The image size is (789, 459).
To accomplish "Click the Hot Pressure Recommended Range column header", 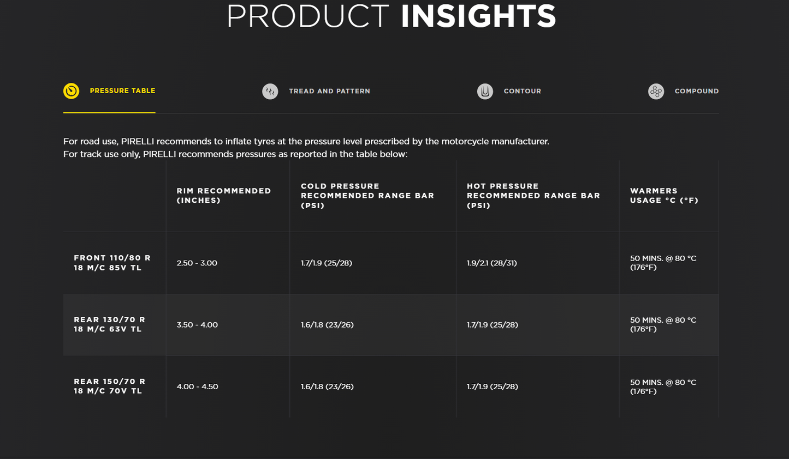I will [x=533, y=196].
